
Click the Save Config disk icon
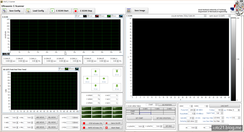[x=4, y=11]
